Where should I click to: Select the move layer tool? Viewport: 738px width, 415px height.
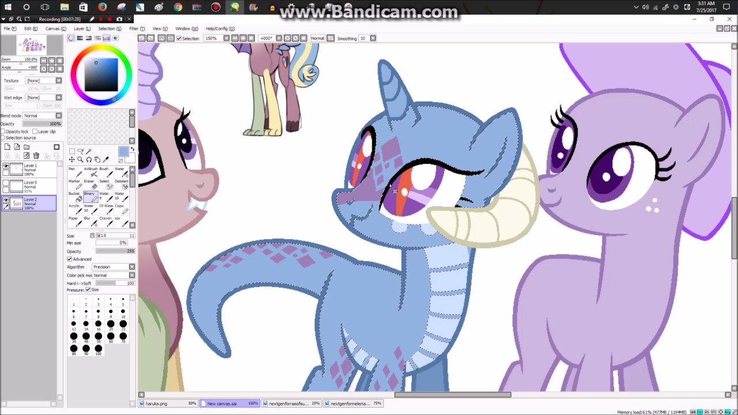72,160
